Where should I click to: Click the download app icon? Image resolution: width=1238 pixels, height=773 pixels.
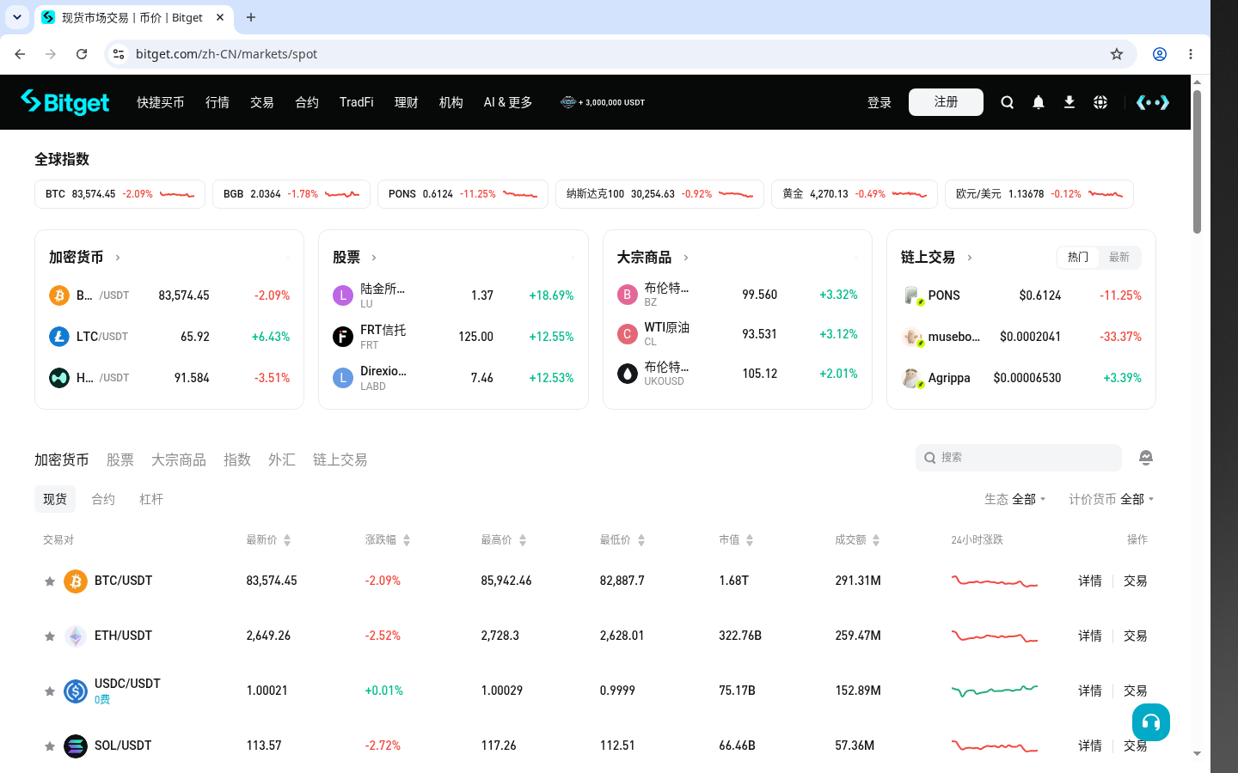click(x=1069, y=102)
